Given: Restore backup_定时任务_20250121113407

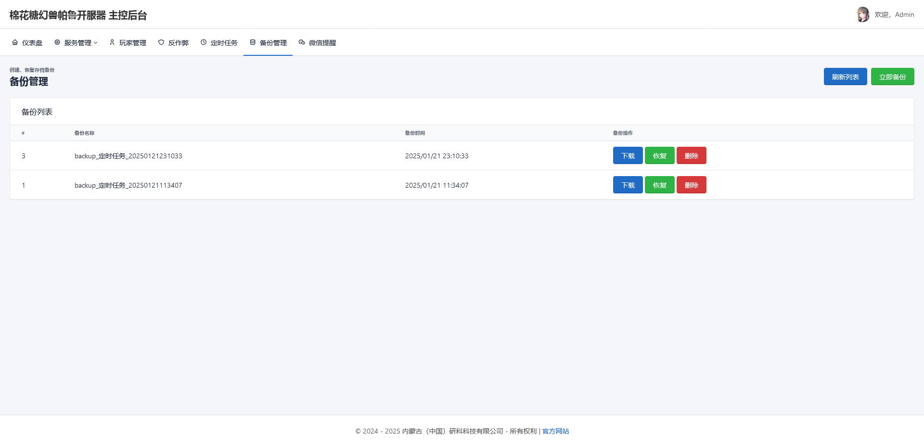Looking at the screenshot, I should pos(659,185).
